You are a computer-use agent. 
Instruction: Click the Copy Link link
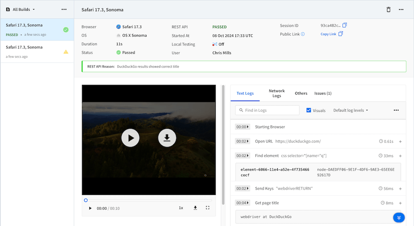click(x=328, y=34)
